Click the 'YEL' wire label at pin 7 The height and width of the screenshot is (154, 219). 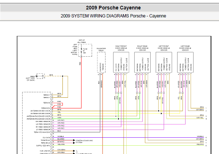pos(59,112)
